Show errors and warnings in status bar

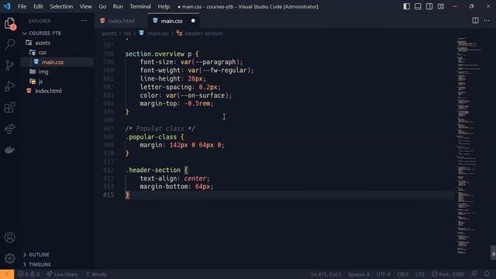(29, 274)
